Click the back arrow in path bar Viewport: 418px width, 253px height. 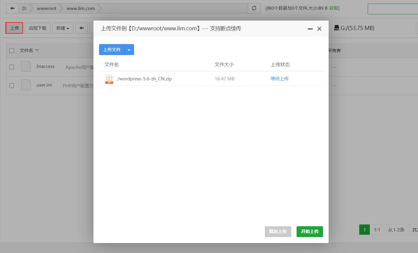(x=12, y=8)
